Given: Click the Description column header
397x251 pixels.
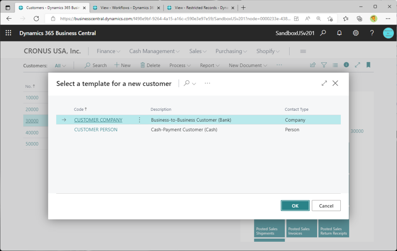Looking at the screenshot, I should pyautogui.click(x=161, y=109).
